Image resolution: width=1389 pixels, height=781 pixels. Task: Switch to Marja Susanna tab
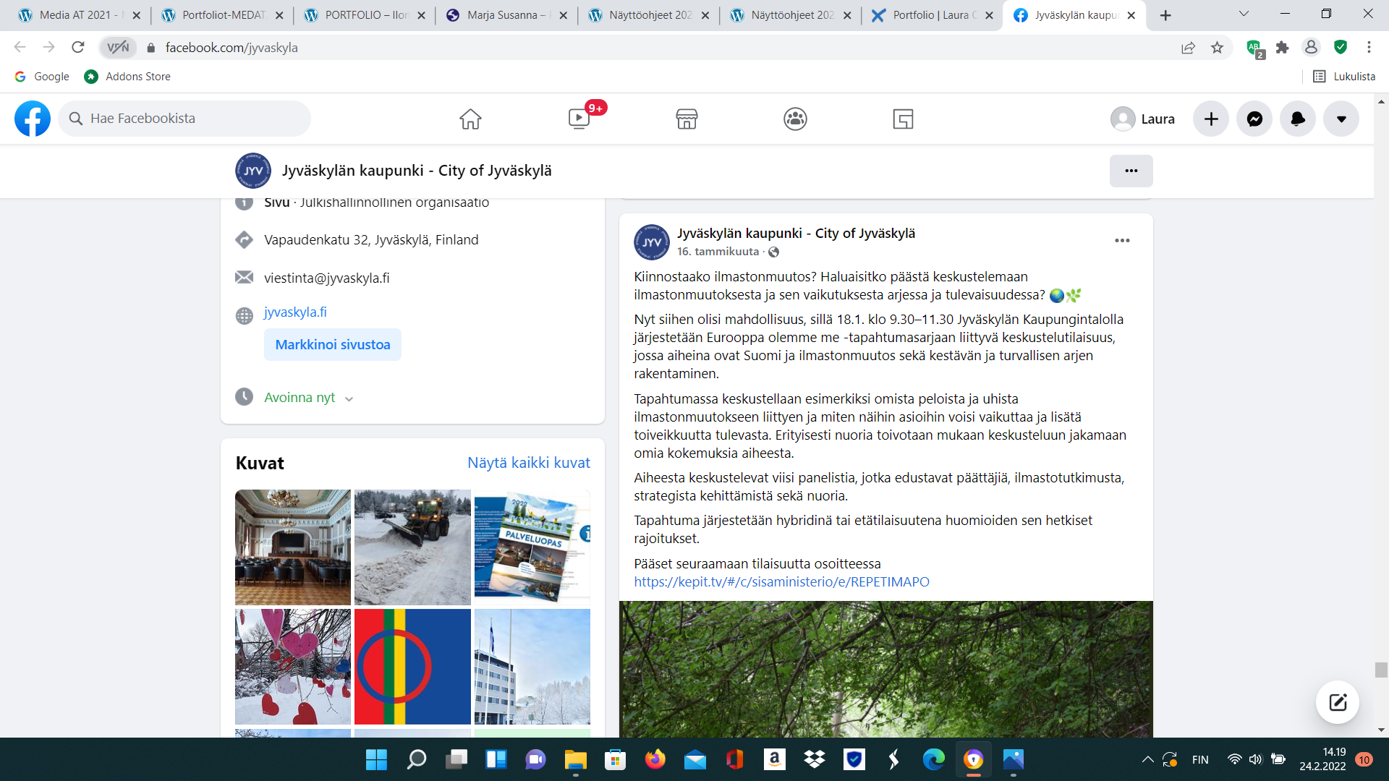pyautogui.click(x=506, y=15)
